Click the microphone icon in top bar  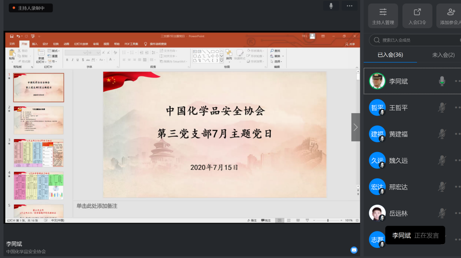(x=331, y=6)
